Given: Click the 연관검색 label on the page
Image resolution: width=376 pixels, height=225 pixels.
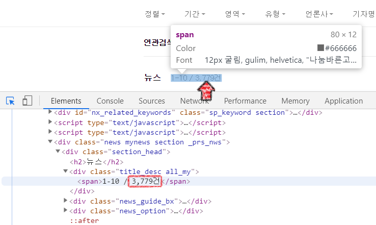Looking at the screenshot, I should [x=157, y=42].
